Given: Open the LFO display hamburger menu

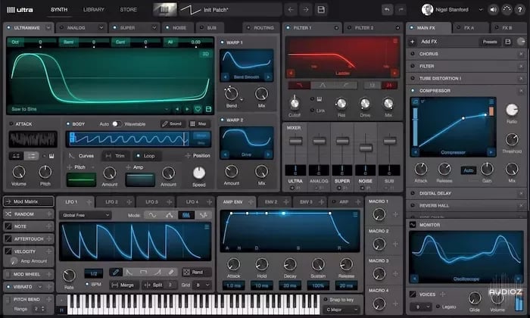Looking at the screenshot, I should click(x=207, y=227).
